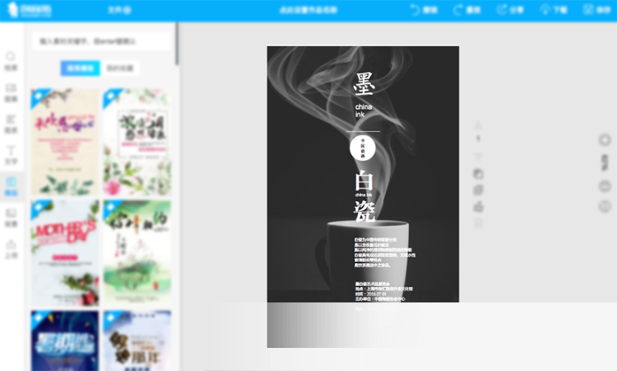The width and height of the screenshot is (617, 371).
Task: Zoom out with the circular minus button
Action: tap(605, 186)
